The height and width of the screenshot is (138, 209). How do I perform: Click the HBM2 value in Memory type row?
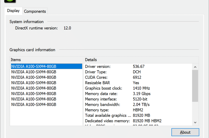tap(138, 110)
